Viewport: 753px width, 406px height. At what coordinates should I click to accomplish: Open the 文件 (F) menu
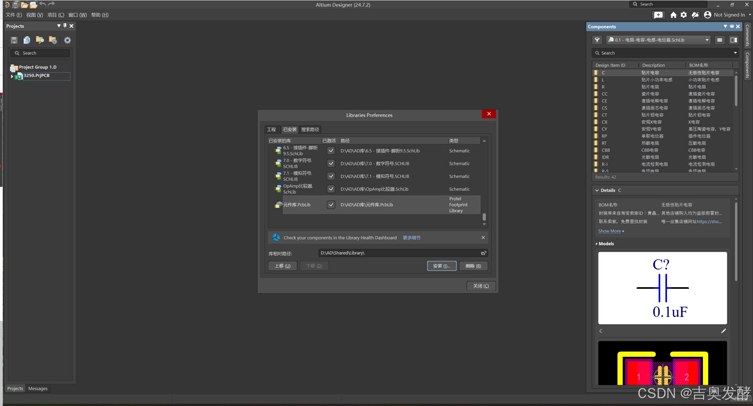(14, 15)
